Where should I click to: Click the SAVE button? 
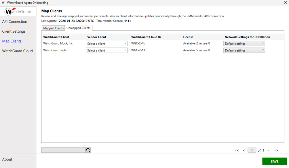pos(274,161)
